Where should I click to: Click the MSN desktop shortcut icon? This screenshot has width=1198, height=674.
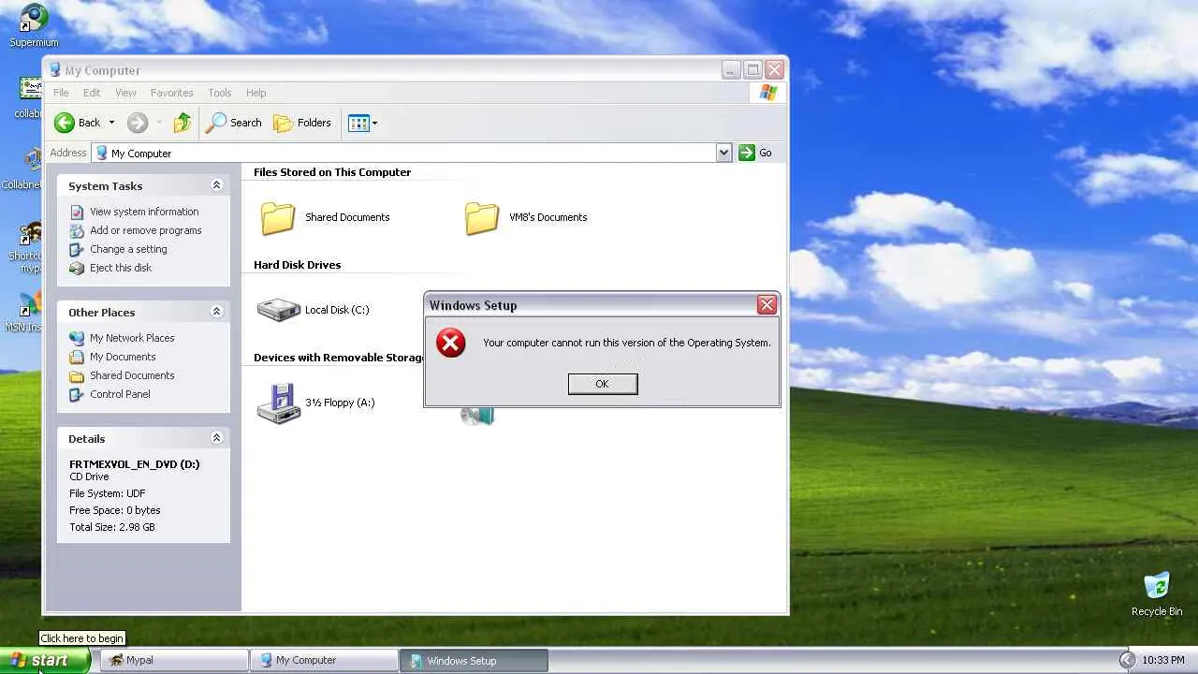31,305
